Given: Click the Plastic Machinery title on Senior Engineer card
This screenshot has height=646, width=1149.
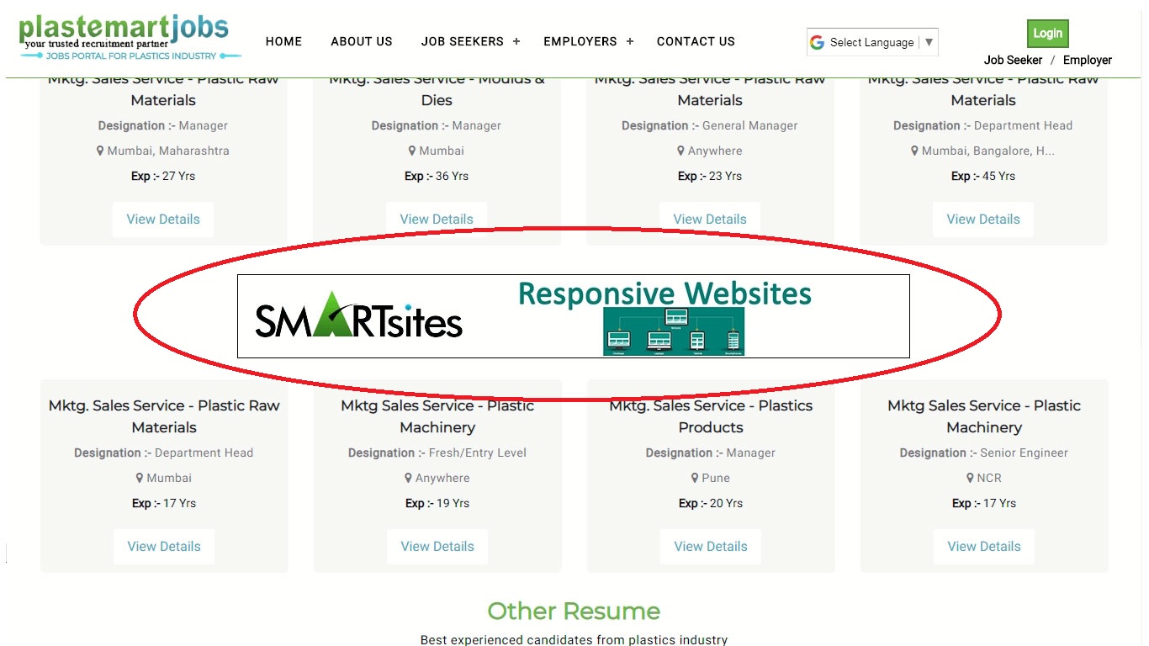Looking at the screenshot, I should [x=984, y=416].
